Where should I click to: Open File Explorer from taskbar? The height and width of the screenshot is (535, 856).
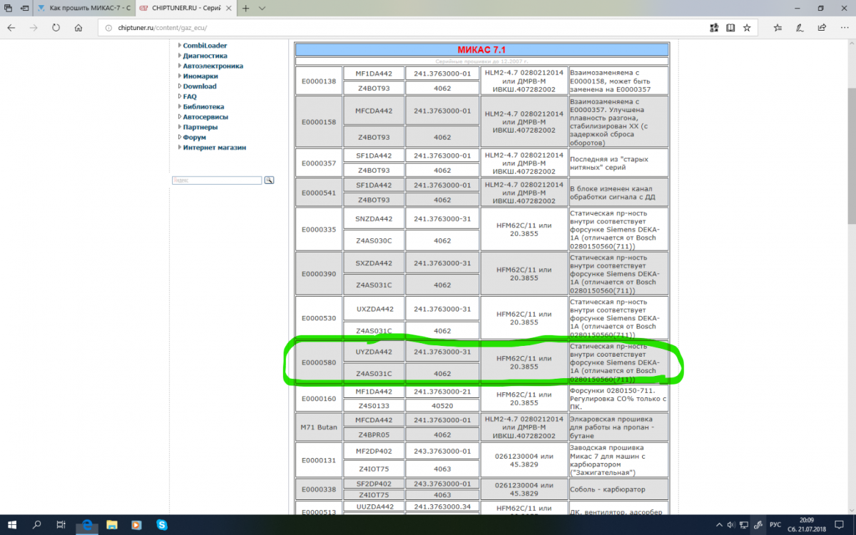(x=113, y=525)
